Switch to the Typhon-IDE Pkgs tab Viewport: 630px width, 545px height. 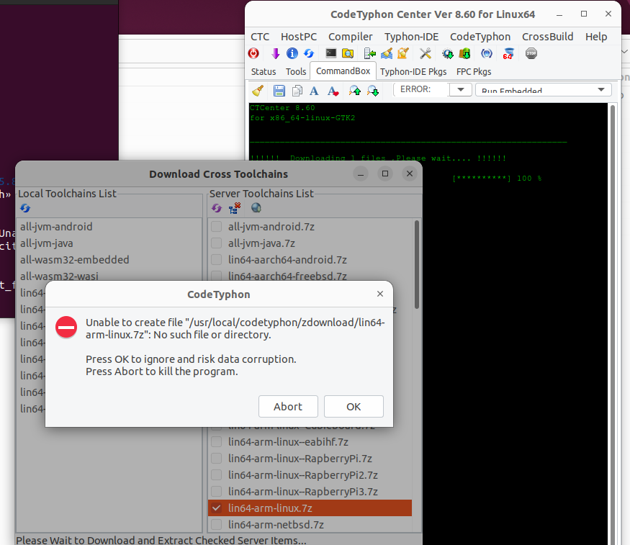coord(413,71)
